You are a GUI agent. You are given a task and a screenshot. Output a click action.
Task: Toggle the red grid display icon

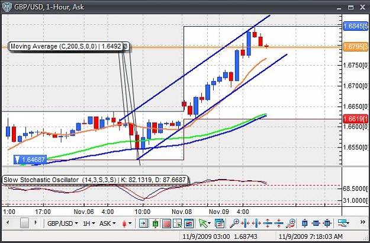(x=166, y=223)
